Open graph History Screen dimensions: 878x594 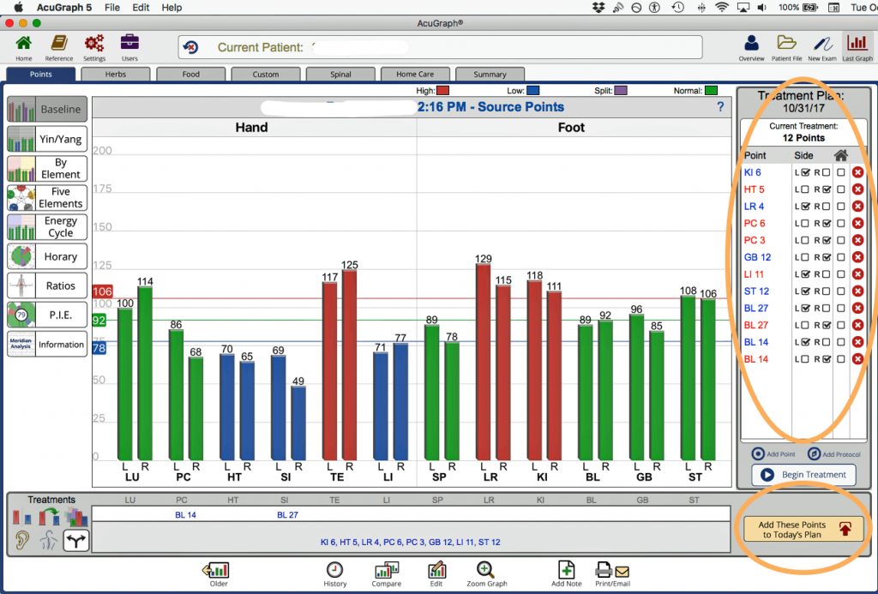pyautogui.click(x=335, y=574)
